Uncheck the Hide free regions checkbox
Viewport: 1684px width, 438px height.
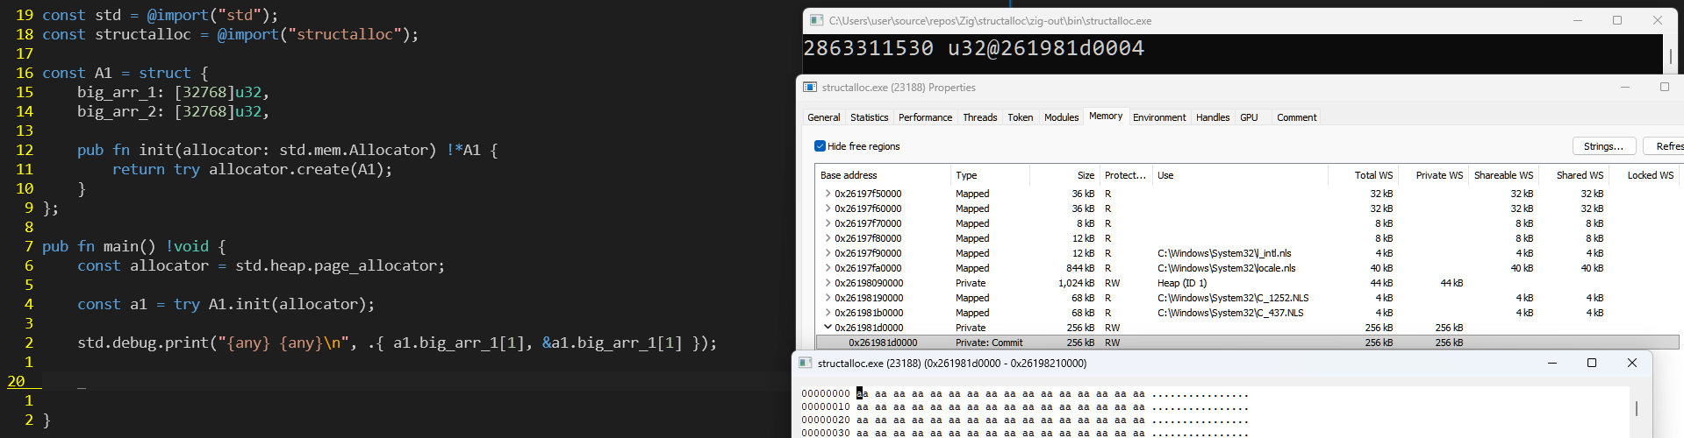[x=820, y=146]
